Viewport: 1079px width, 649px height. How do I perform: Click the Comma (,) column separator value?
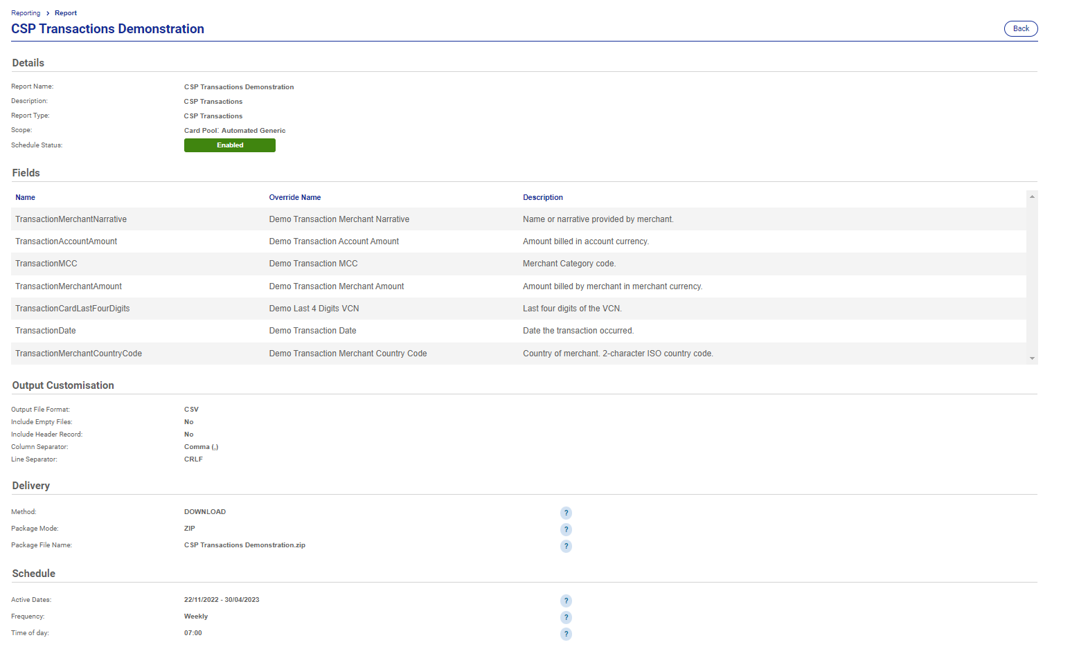(201, 447)
